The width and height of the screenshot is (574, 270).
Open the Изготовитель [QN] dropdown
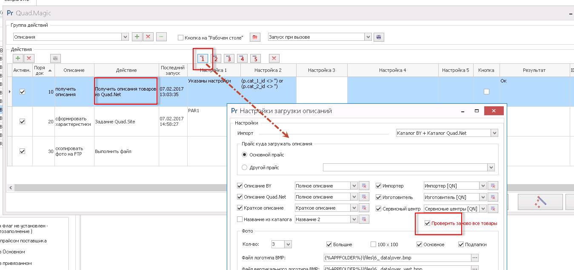[483, 197]
